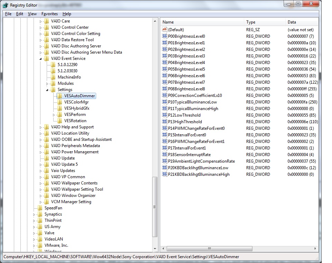
Task: Select the VCM Manager Setting key
Action: point(71,202)
